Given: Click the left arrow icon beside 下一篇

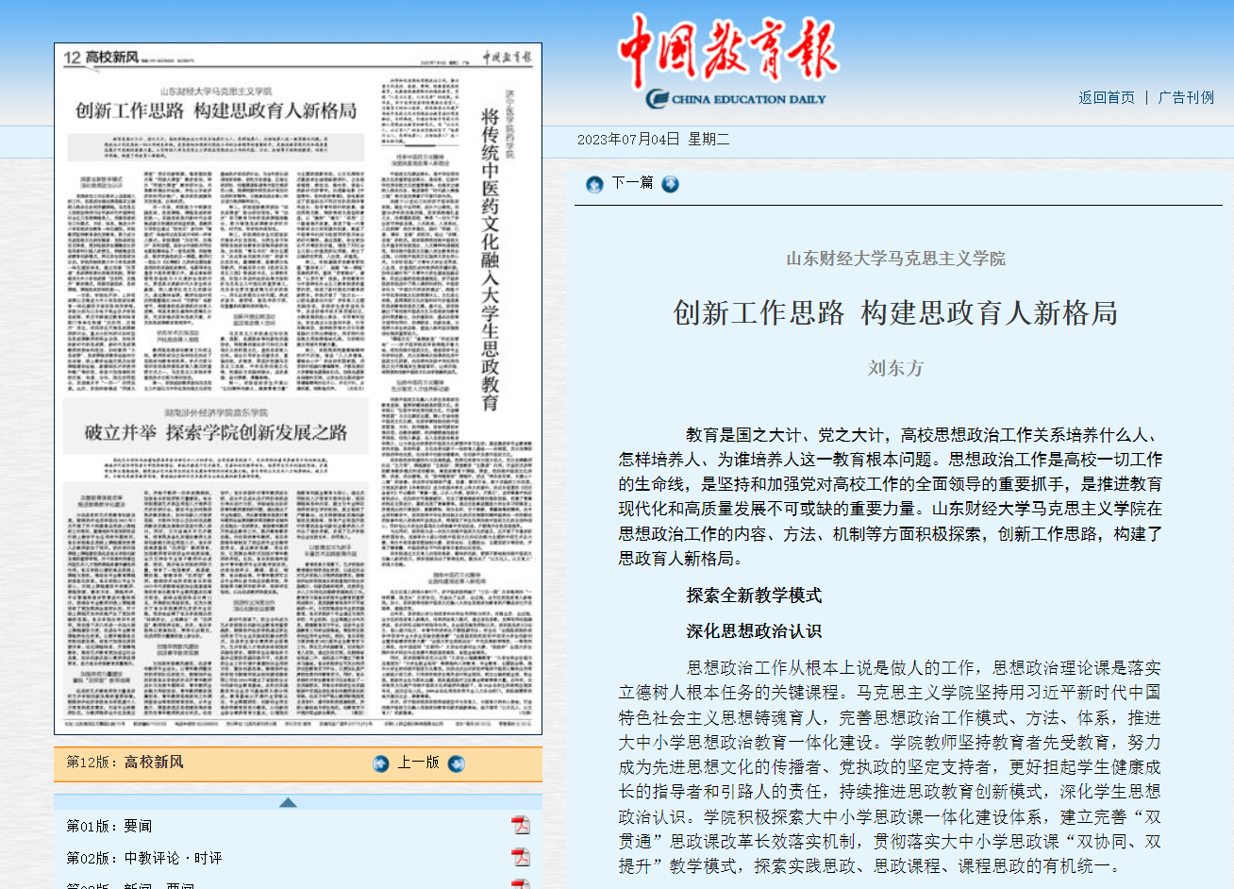Looking at the screenshot, I should (594, 184).
